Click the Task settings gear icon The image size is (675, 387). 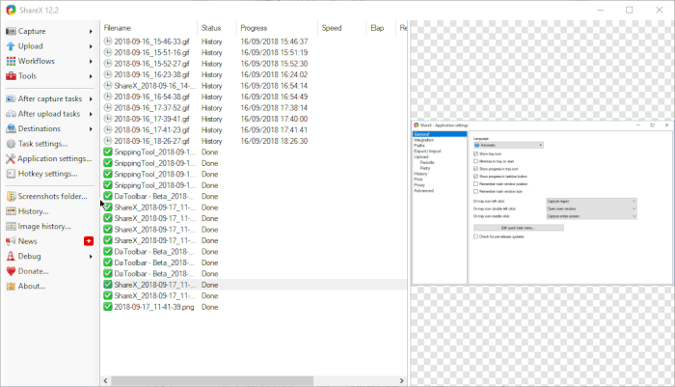(x=11, y=144)
